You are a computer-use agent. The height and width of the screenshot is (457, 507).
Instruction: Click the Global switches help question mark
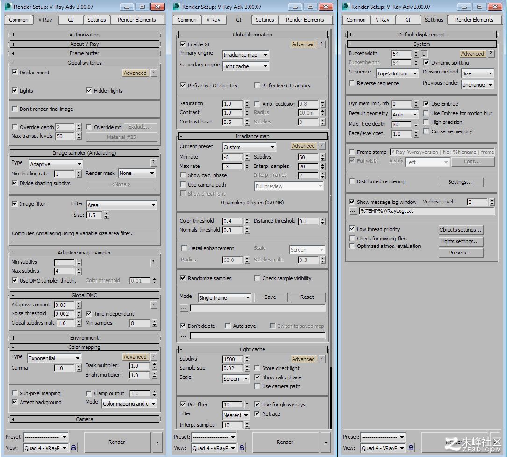pyautogui.click(x=154, y=73)
